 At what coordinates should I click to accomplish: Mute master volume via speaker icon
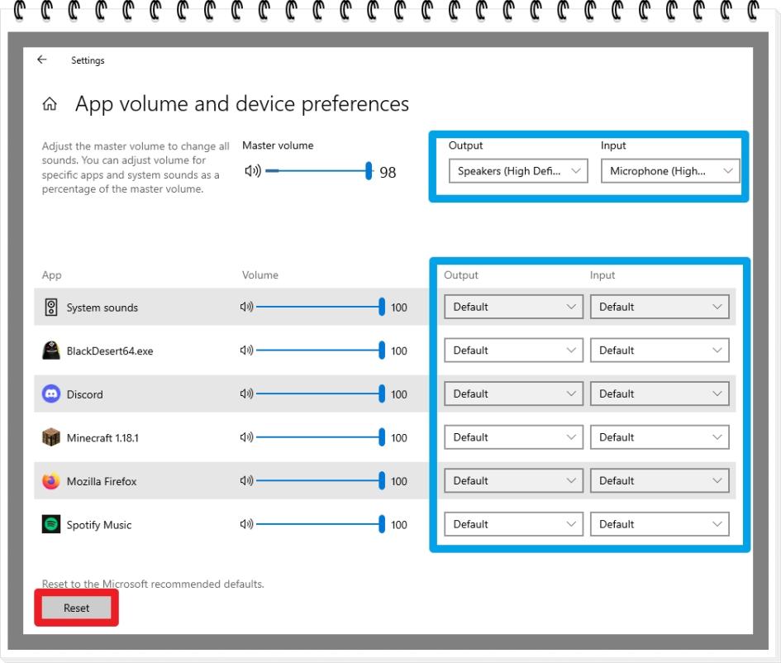click(x=253, y=171)
